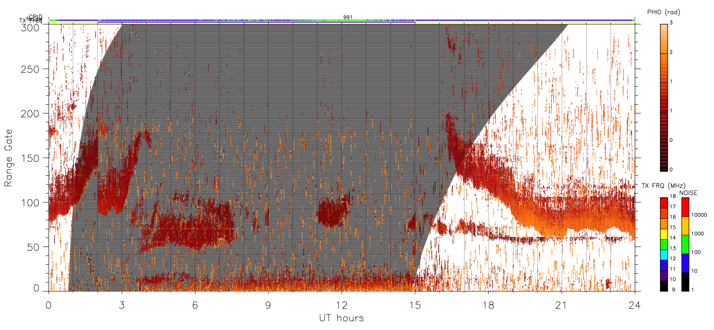Click the '17' label on TX FRQ legend
This screenshot has width=714, height=330.
[x=673, y=207]
